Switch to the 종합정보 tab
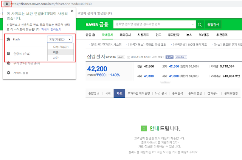 (x=93, y=93)
